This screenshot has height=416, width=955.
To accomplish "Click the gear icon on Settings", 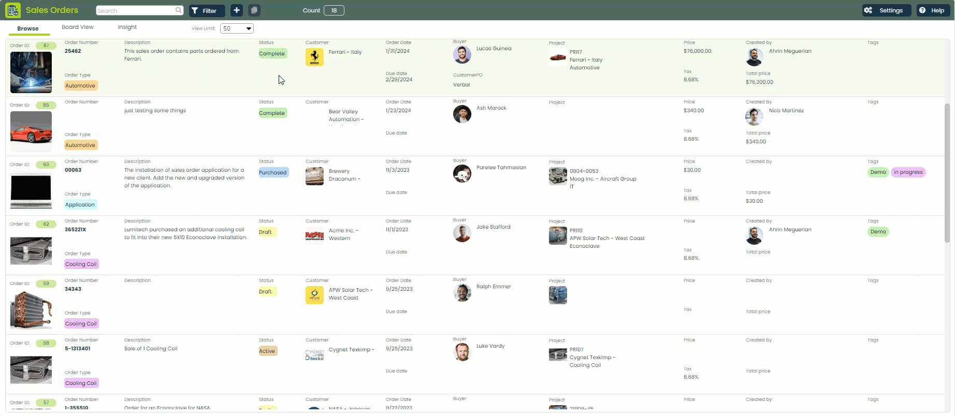I will [868, 10].
